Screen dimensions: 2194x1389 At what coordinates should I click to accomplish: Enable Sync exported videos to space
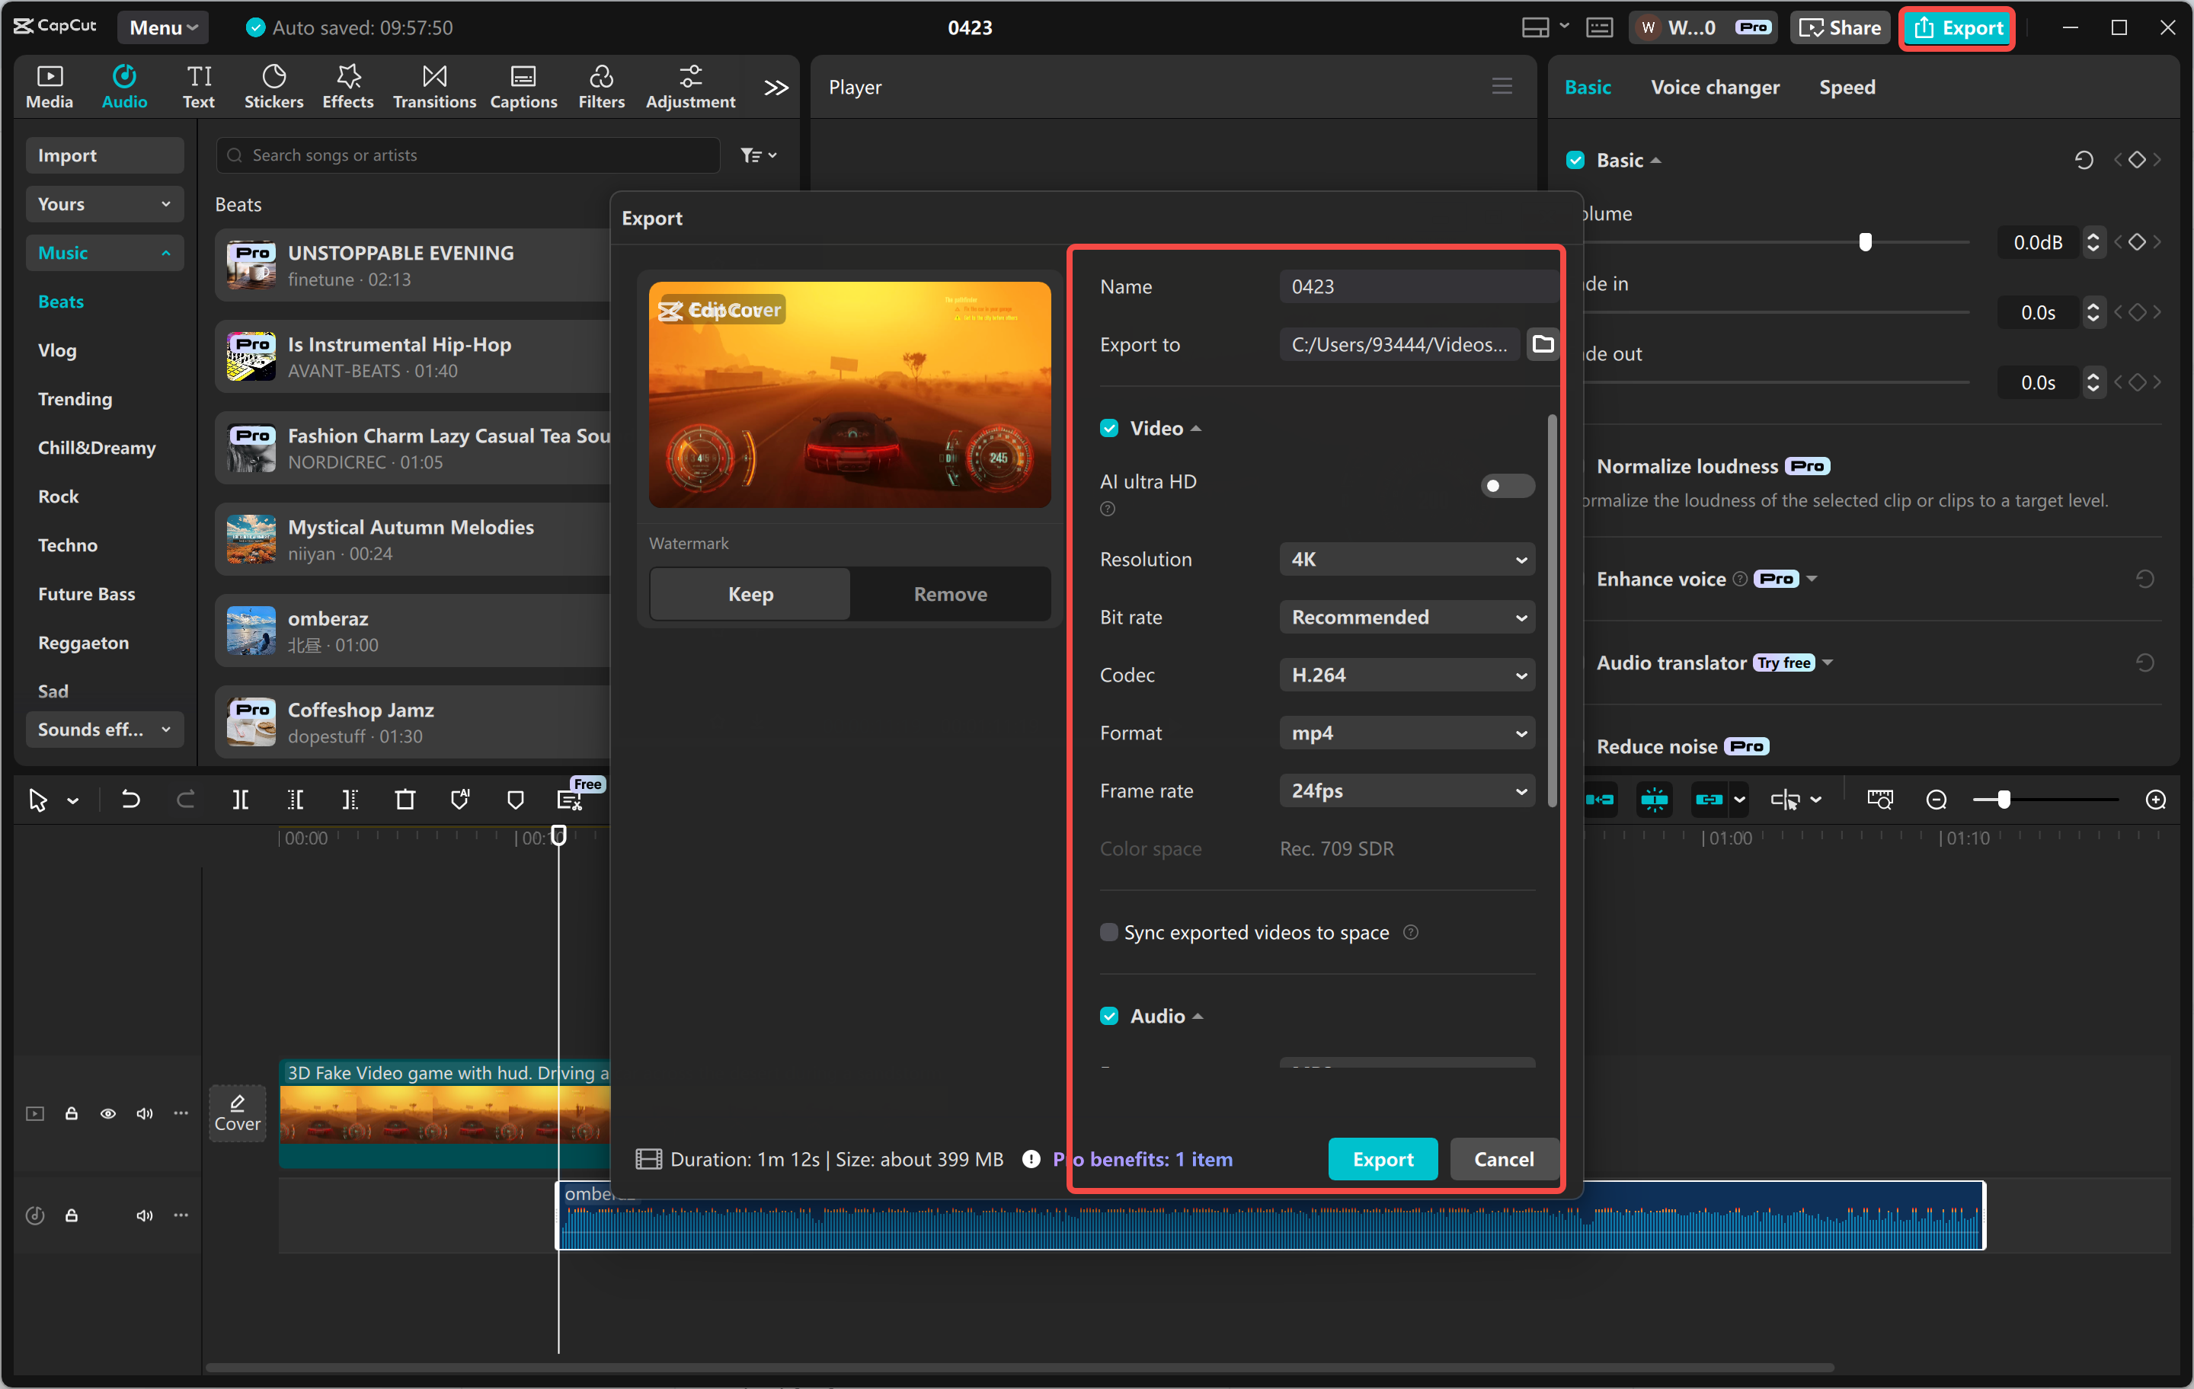pyautogui.click(x=1108, y=932)
